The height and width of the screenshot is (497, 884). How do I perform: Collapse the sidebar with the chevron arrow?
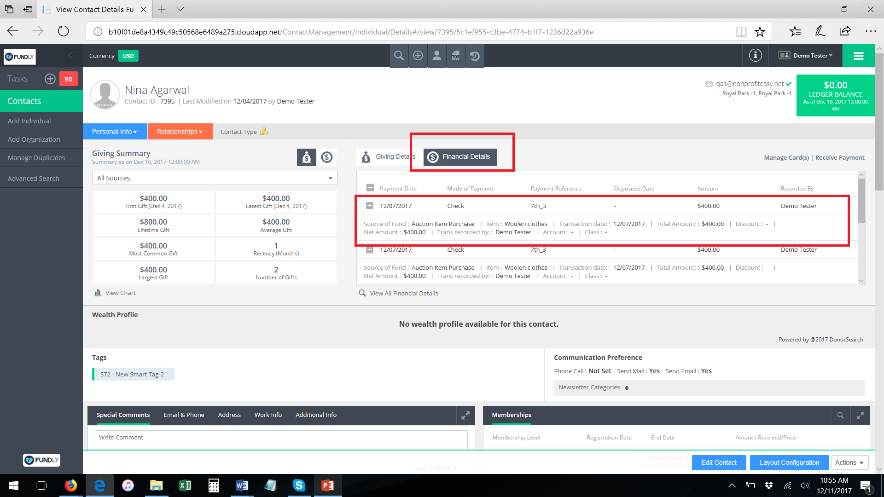tap(71, 56)
